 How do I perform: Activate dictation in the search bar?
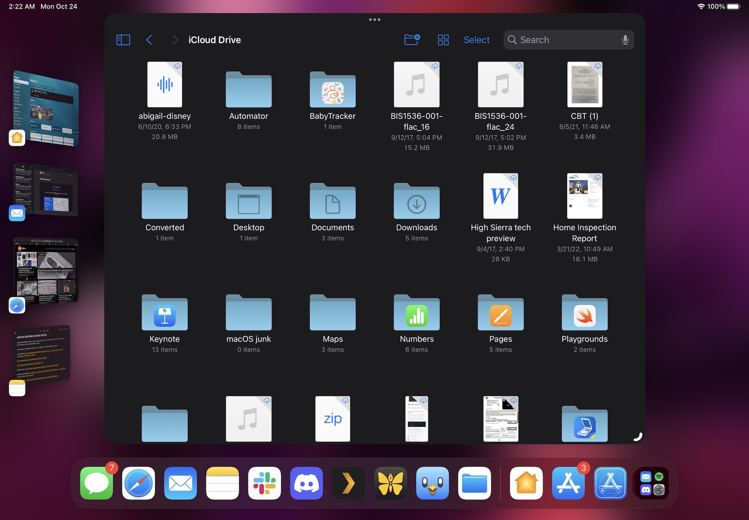coord(625,39)
